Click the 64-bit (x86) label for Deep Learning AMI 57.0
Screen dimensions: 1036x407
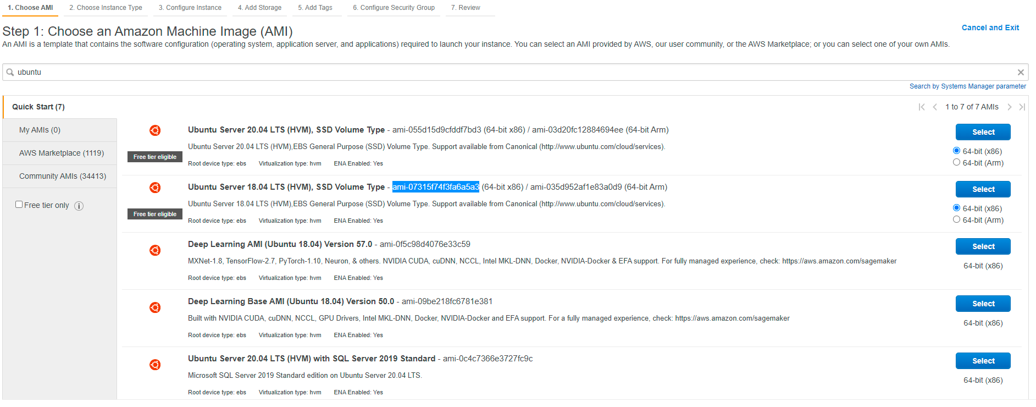pyautogui.click(x=983, y=266)
